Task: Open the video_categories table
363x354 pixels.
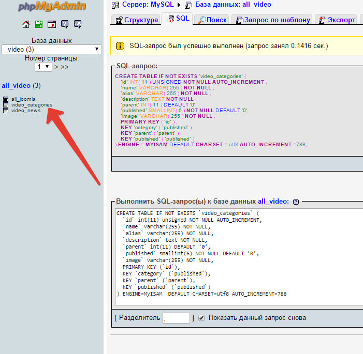Action: [32, 105]
